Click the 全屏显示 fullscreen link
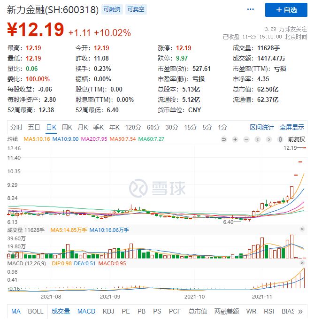 tap(292, 127)
